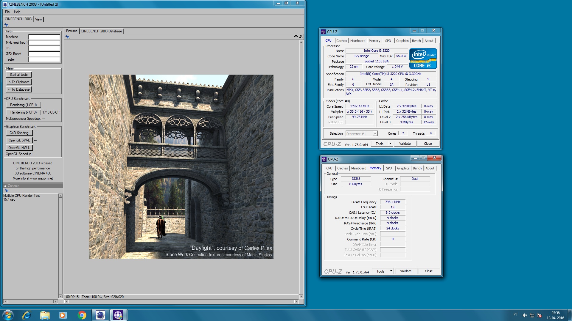
Task: Click the rendered Daylight picture
Action: coord(181,167)
